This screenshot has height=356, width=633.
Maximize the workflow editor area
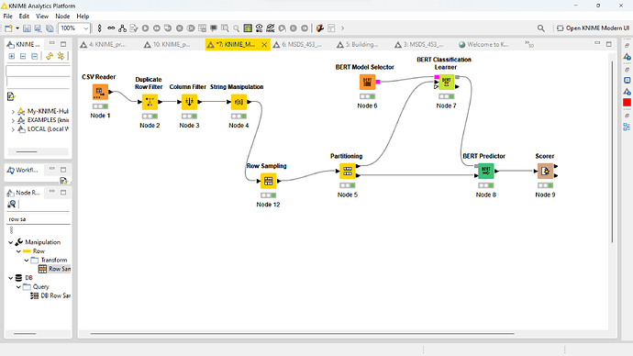[x=609, y=44]
